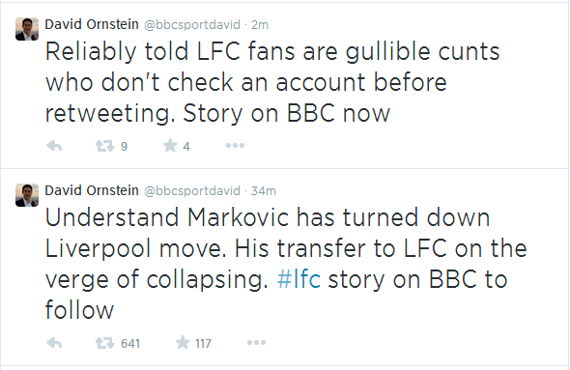Retweet the Markovic tweet with 641 retweets

[x=104, y=343]
